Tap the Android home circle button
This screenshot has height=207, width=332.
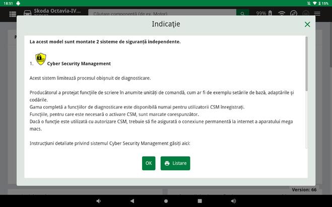pyautogui.click(x=166, y=201)
